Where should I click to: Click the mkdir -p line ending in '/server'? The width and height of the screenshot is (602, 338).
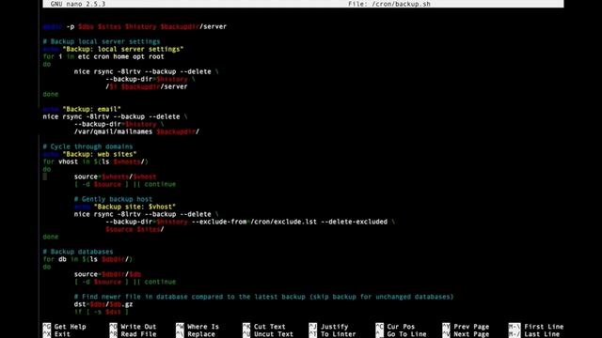click(x=135, y=26)
